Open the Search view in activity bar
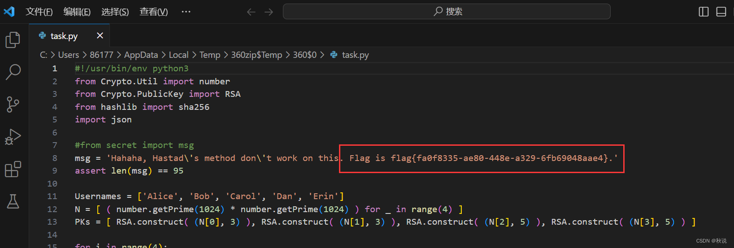The height and width of the screenshot is (248, 734). [x=13, y=72]
